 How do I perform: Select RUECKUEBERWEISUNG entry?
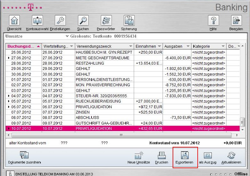(x=98, y=101)
